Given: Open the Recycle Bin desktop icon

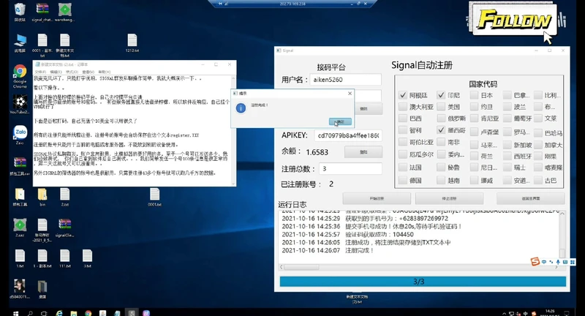Looking at the screenshot, I should (x=20, y=12).
